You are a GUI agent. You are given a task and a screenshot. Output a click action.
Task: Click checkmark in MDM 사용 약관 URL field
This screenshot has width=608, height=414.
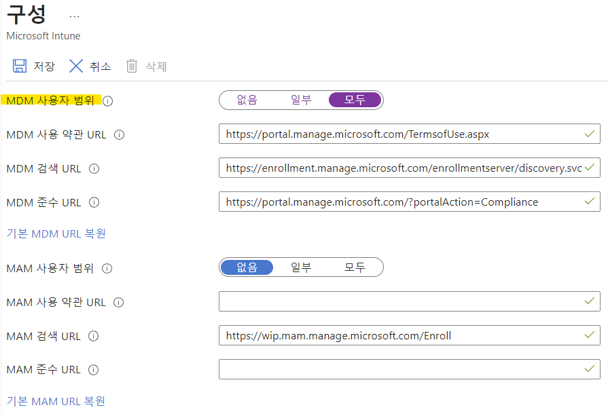(x=590, y=134)
